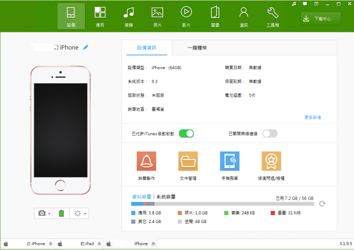Open the 照片 (Photos) section
This screenshot has width=354, height=250.
[x=157, y=16]
